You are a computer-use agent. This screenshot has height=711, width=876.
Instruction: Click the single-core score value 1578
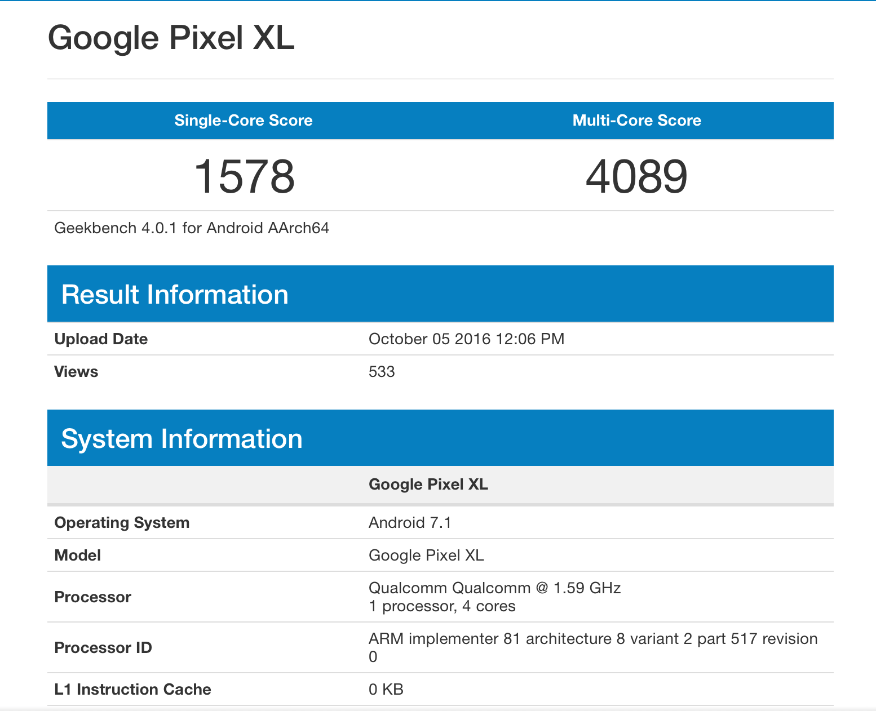tap(244, 176)
